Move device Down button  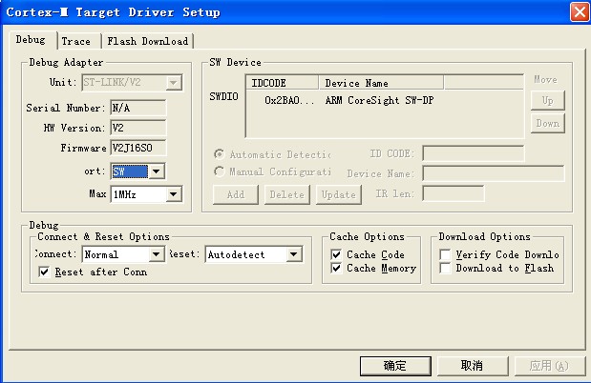point(548,124)
